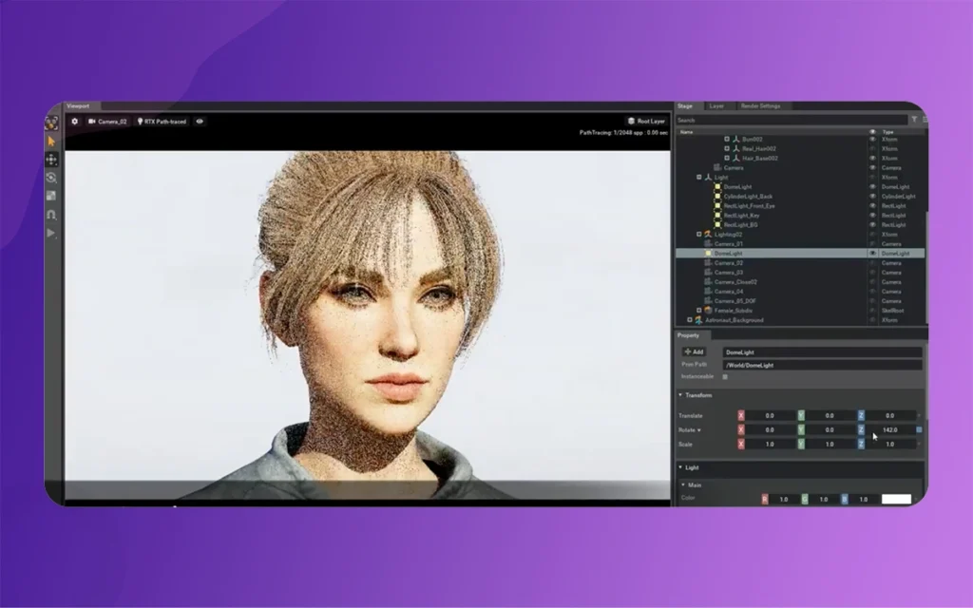Image resolution: width=973 pixels, height=608 pixels.
Task: Click the Root Layer button
Action: 646,121
